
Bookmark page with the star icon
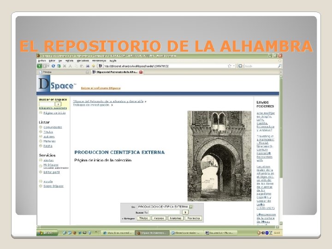tap(229, 66)
